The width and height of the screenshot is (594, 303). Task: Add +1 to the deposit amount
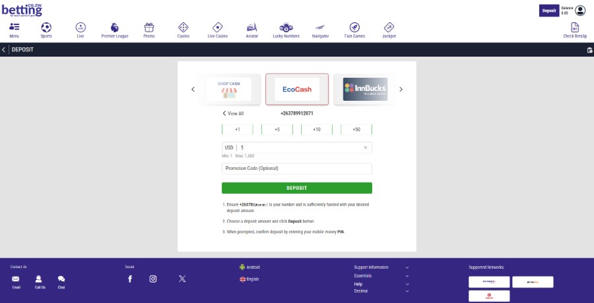pyautogui.click(x=238, y=129)
